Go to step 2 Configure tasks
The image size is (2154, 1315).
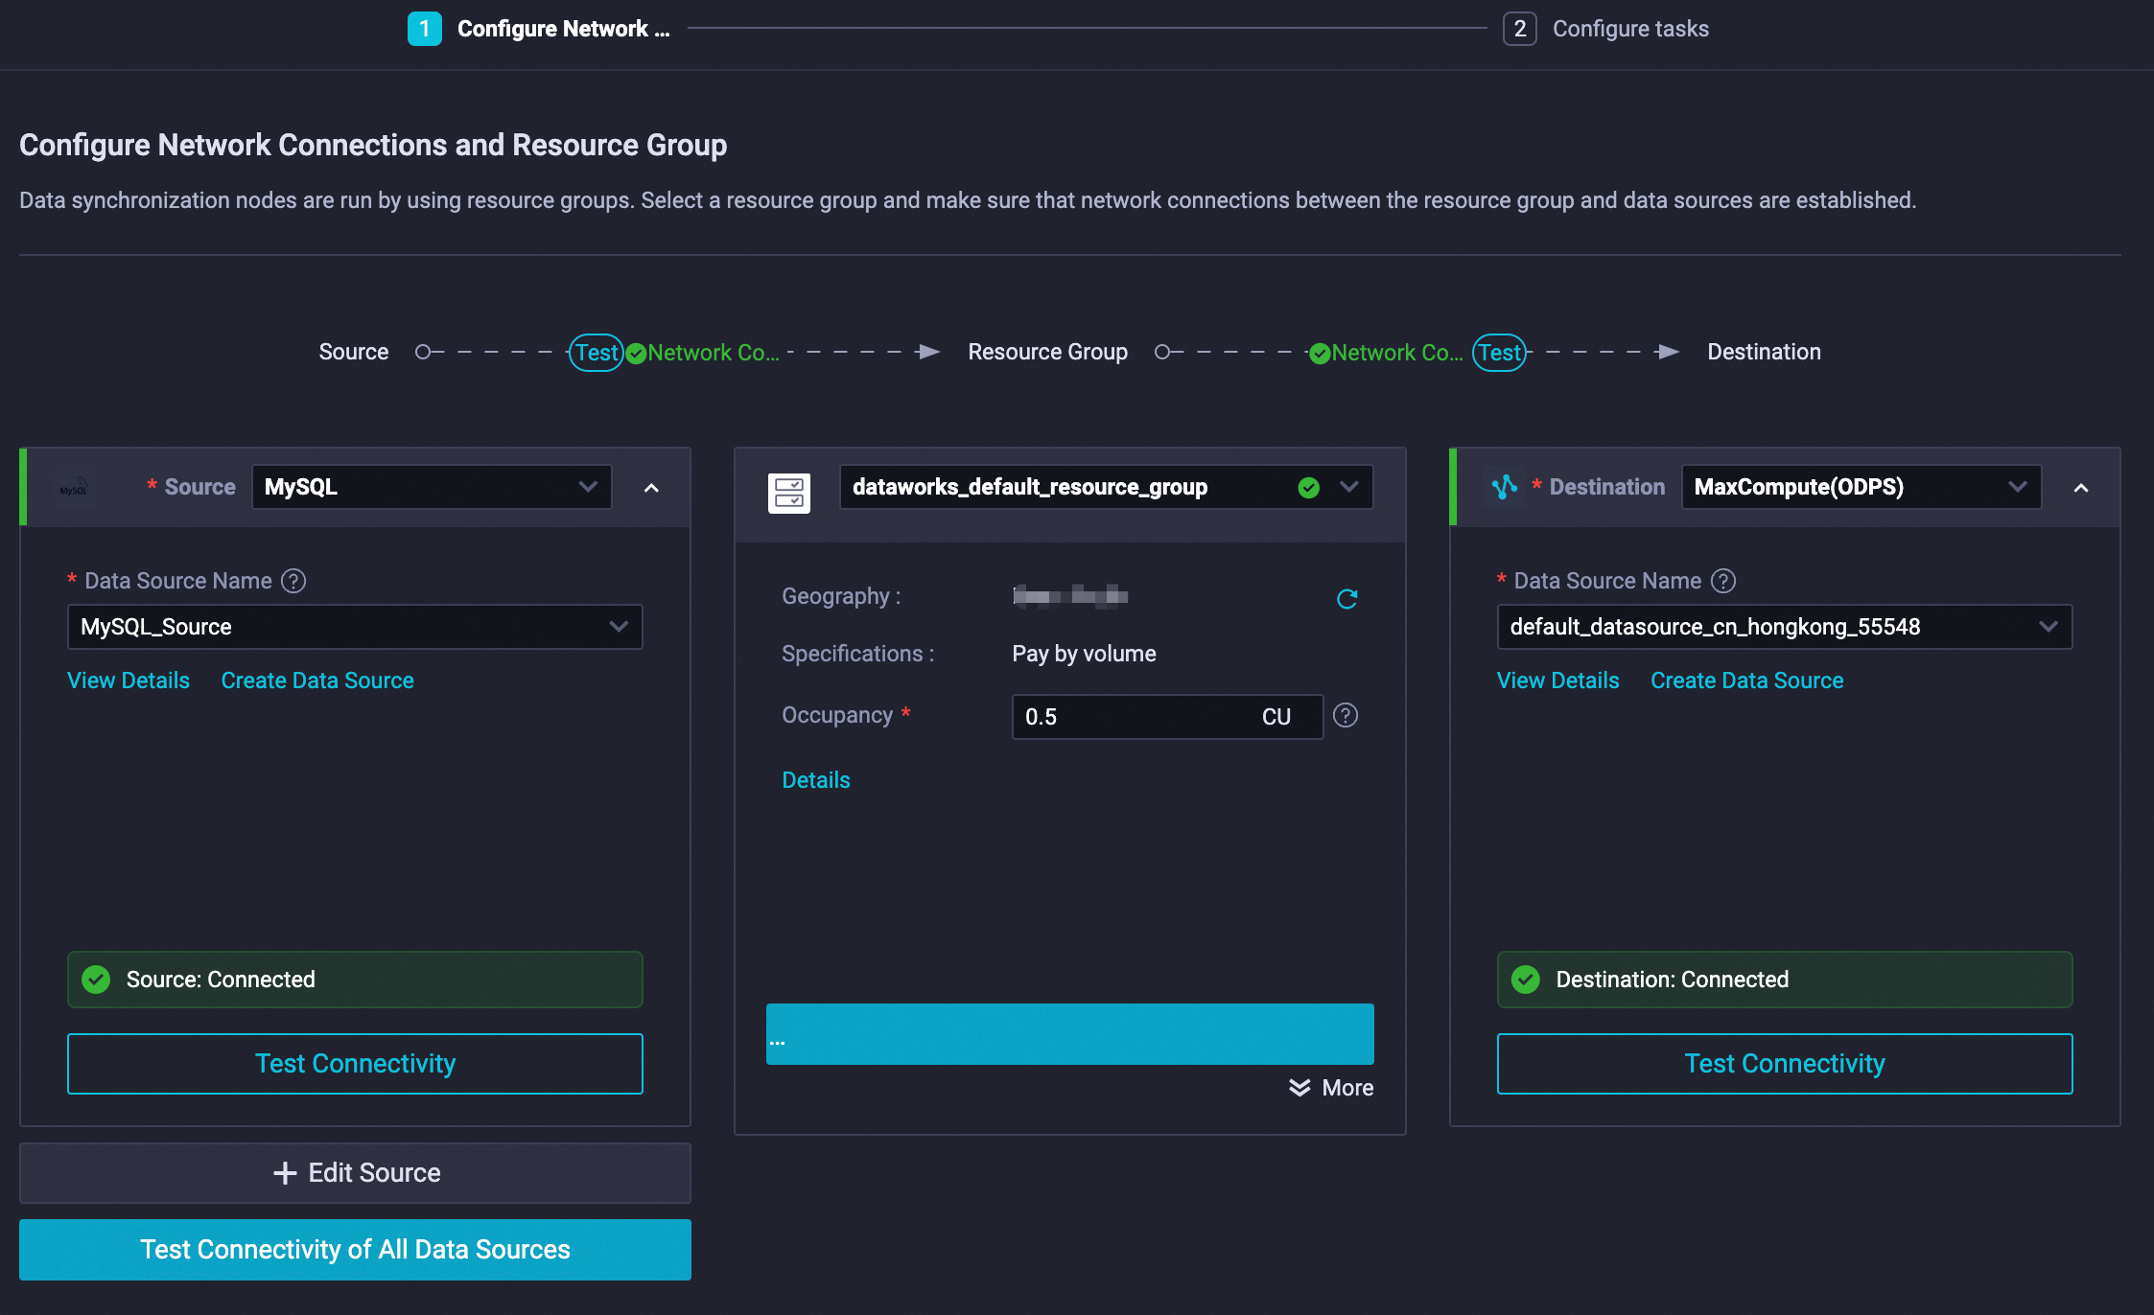1606,29
